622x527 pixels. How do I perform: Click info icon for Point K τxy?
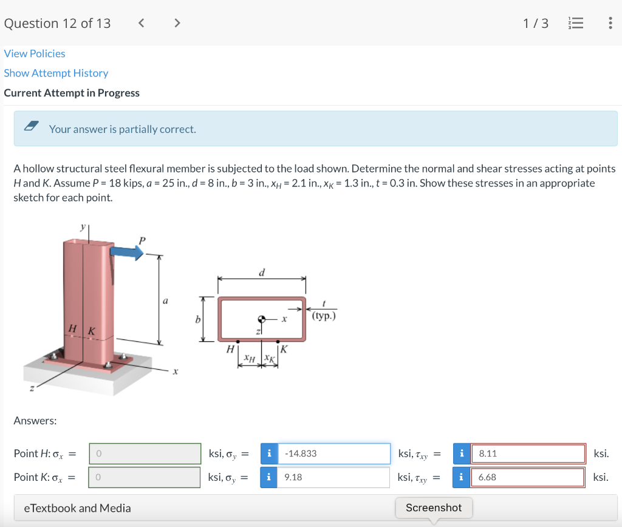(x=461, y=477)
